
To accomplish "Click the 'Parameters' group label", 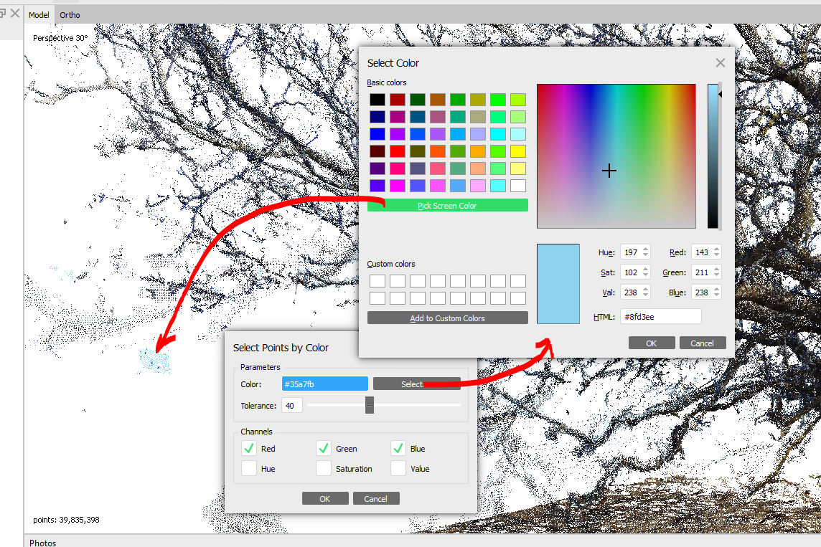I will tap(261, 367).
